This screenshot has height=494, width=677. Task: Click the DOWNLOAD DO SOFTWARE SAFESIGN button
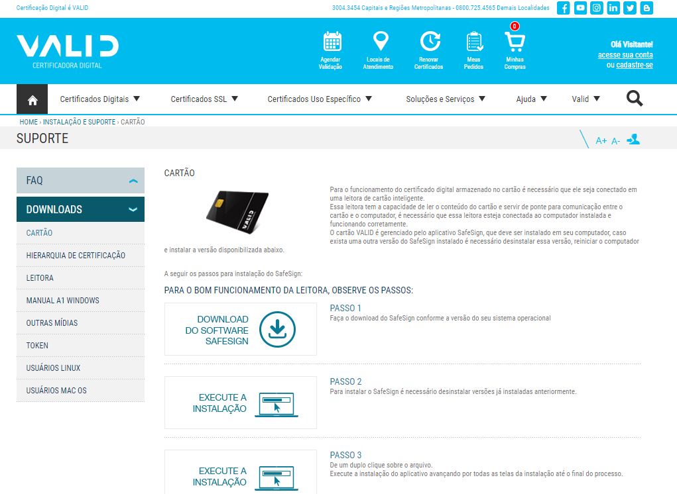point(241,329)
